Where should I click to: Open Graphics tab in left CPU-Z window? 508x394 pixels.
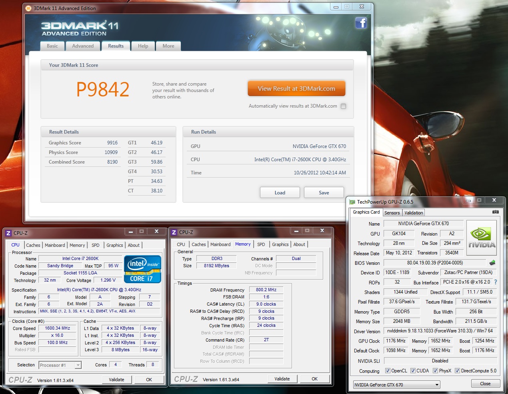point(115,245)
